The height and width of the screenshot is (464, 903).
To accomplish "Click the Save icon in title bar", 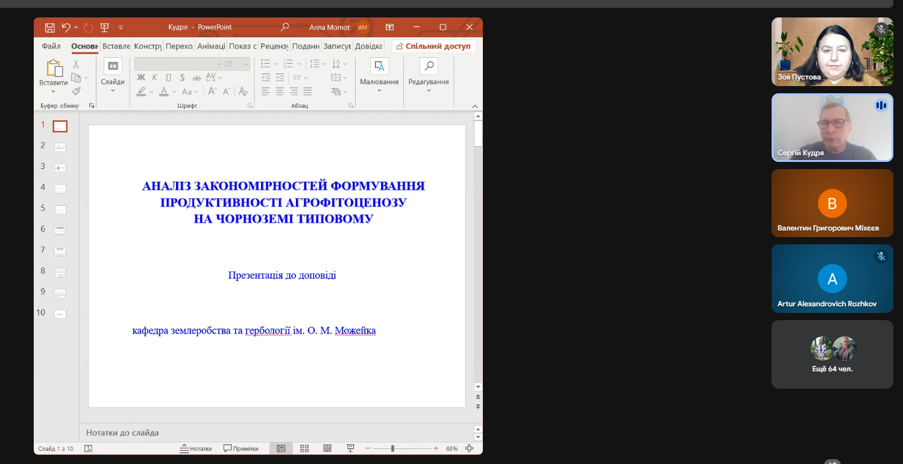I will [x=50, y=27].
